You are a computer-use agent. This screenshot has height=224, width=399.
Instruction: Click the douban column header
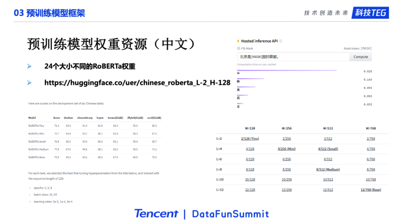click(x=68, y=118)
